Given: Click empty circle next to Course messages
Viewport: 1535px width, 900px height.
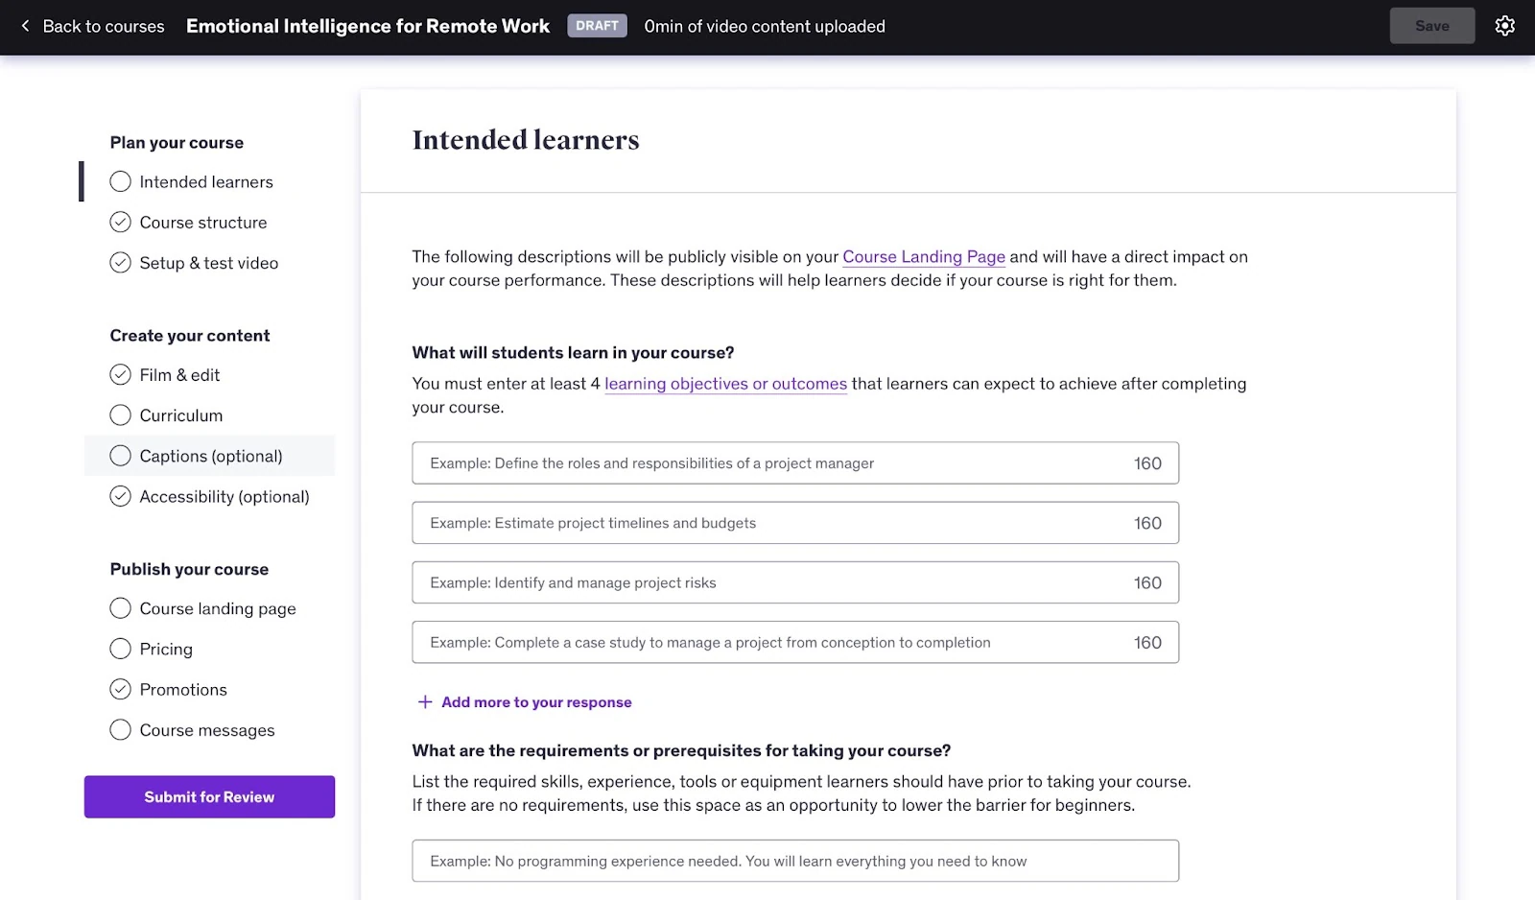Looking at the screenshot, I should [120, 730].
